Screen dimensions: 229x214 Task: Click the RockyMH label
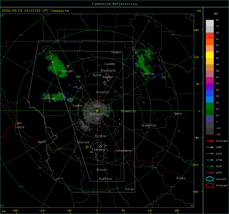[67, 71]
